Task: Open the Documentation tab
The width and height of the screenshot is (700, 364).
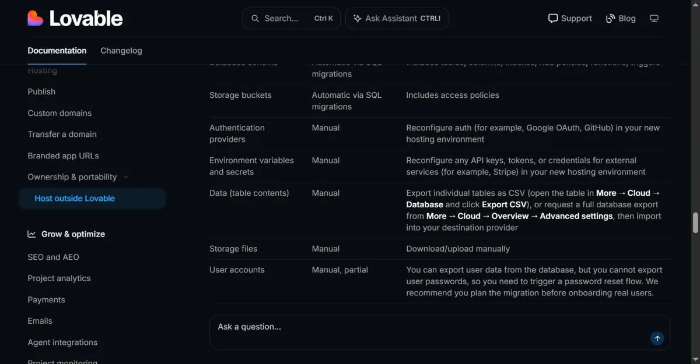Action: (x=57, y=51)
